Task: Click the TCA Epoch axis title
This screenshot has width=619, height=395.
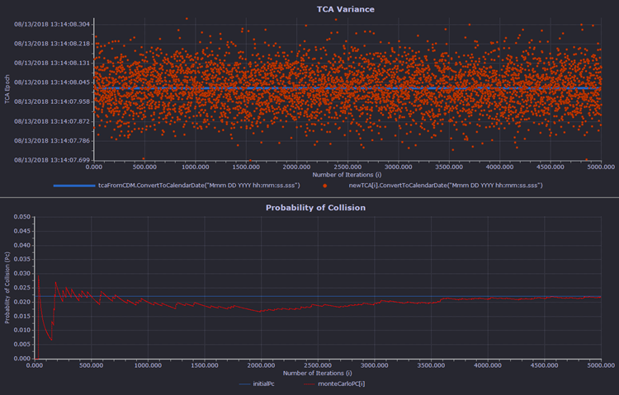Action: pos(7,89)
